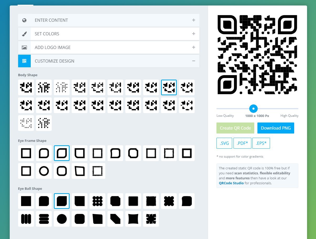Image resolution: width=316 pixels, height=239 pixels.
Task: Choose the first square body shape
Action: pyautogui.click(x=26, y=87)
